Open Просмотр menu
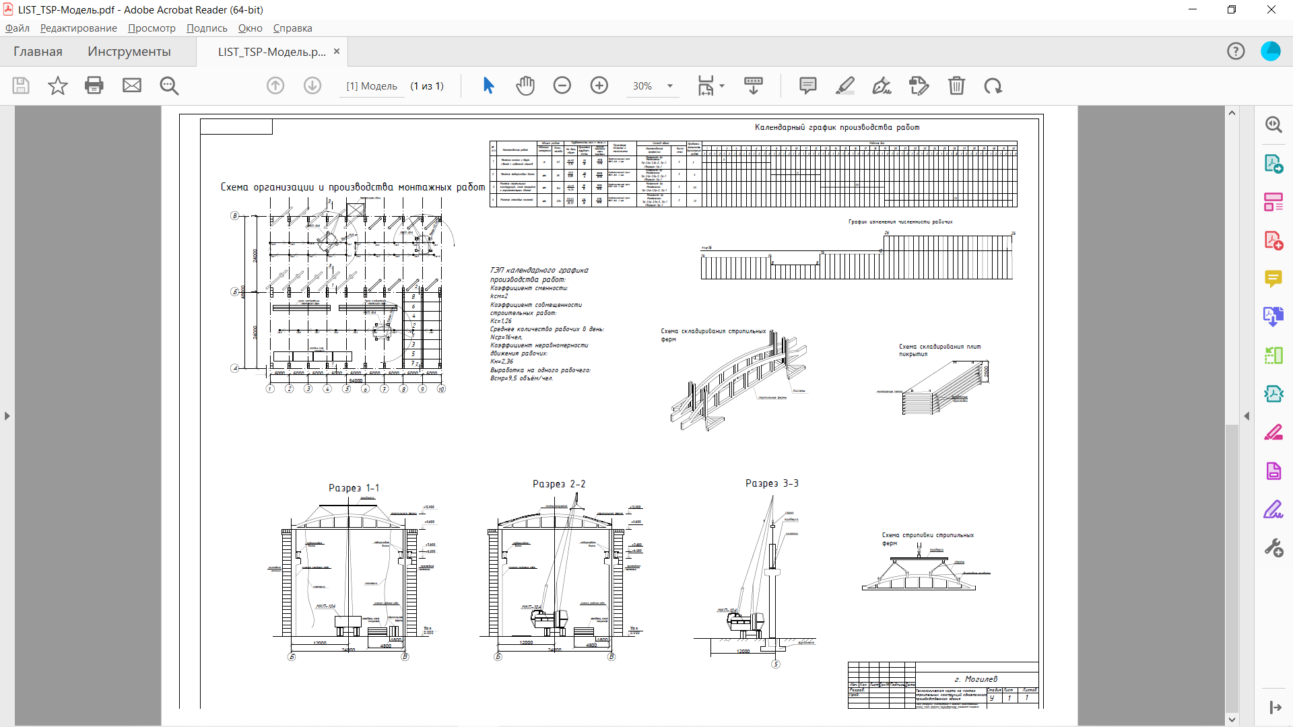 tap(152, 28)
